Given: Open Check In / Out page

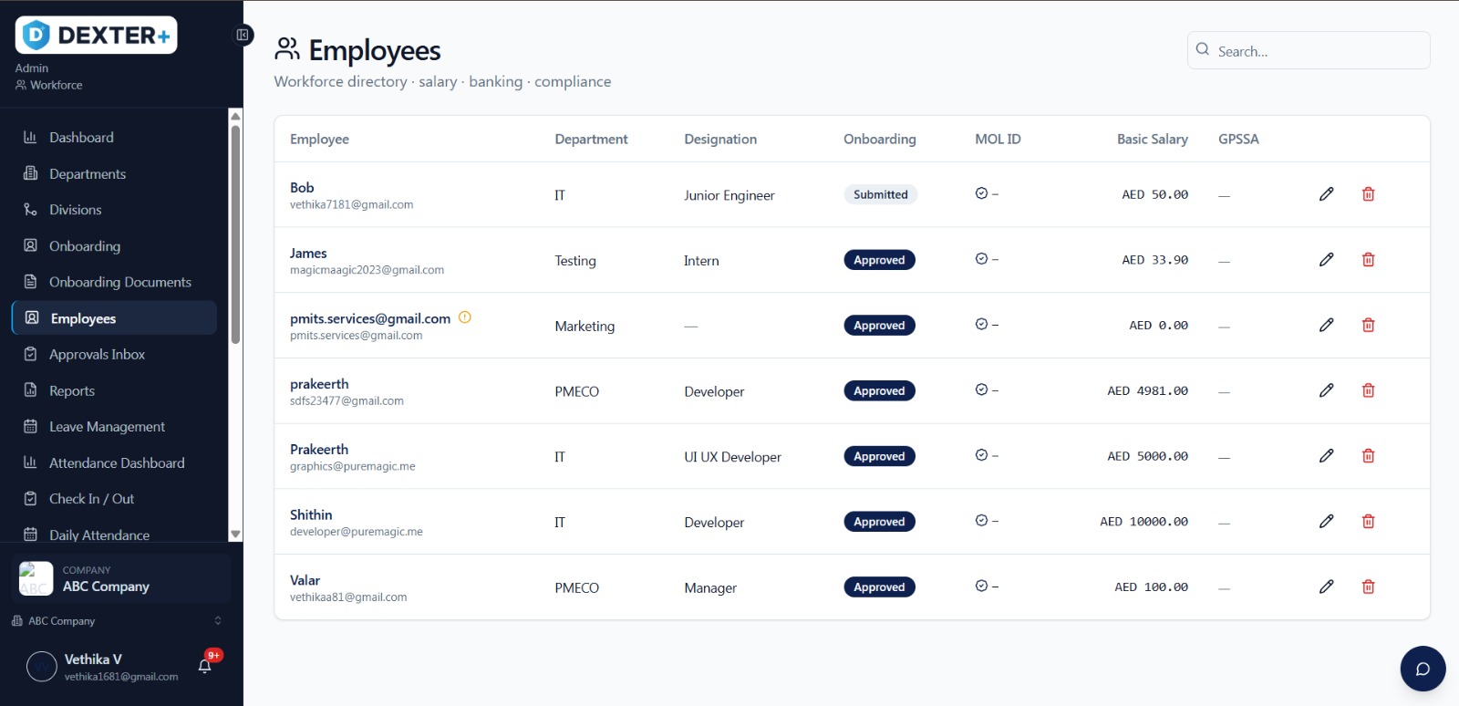Looking at the screenshot, I should click(114, 499).
